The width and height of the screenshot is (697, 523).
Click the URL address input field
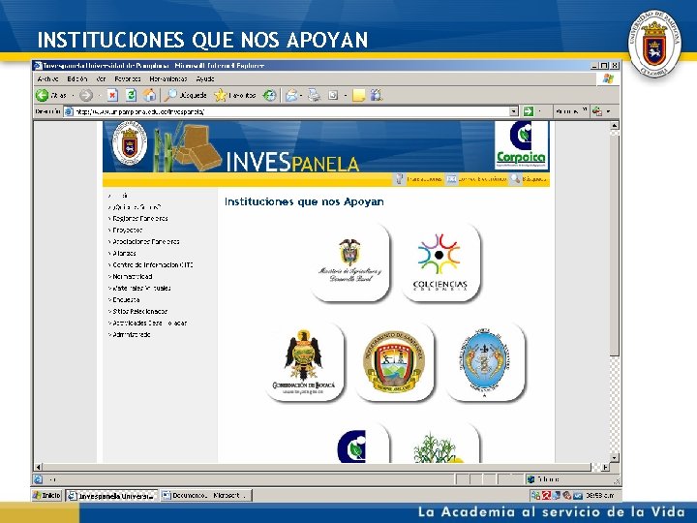pos(291,111)
